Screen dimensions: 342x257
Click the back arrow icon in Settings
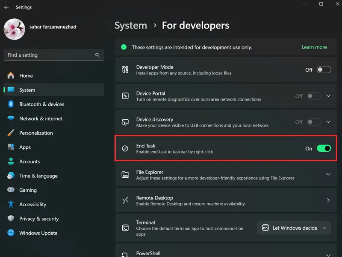(6, 7)
